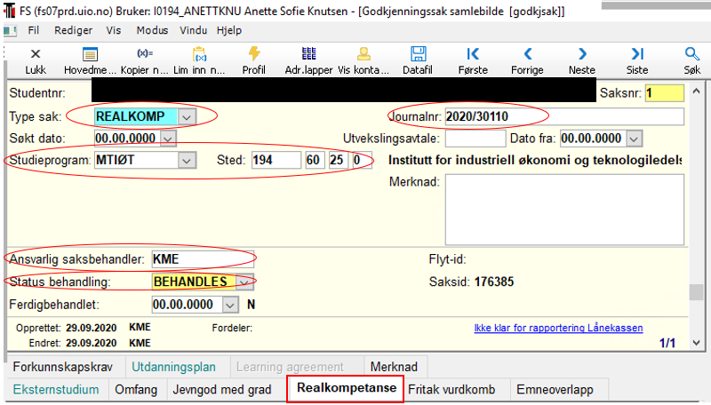This screenshot has width=711, height=405.
Task: Click the Saksid value 176385
Action: click(x=494, y=282)
